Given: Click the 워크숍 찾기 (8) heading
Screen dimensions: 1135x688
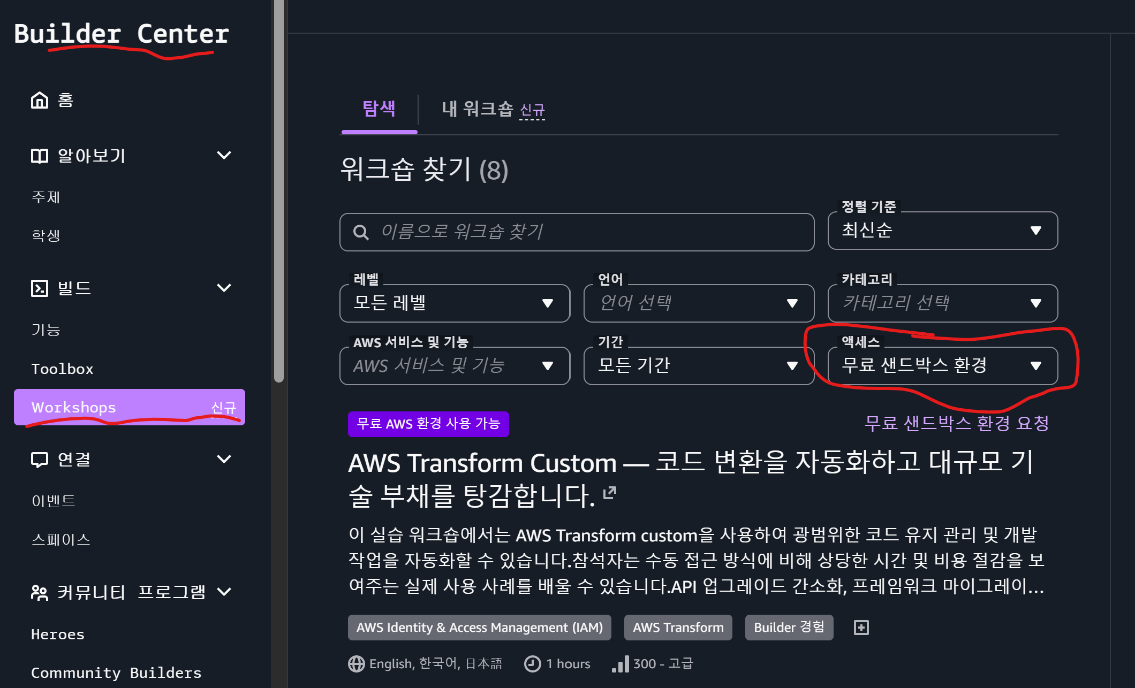Looking at the screenshot, I should [425, 170].
